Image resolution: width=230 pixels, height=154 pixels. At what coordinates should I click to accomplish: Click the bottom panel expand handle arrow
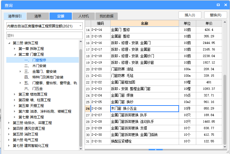156,150
